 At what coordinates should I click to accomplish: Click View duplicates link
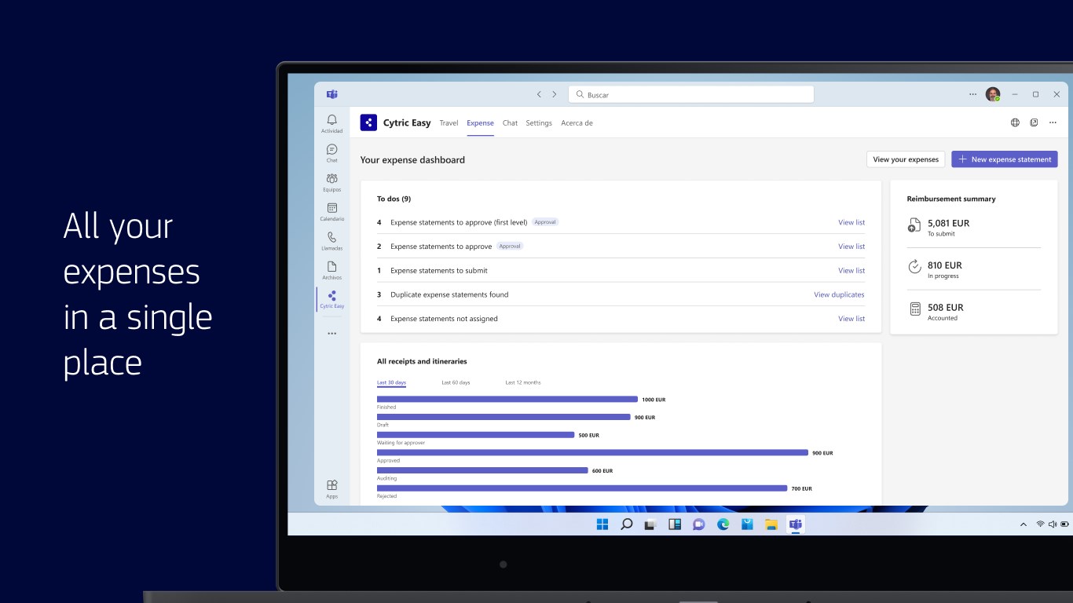(839, 295)
